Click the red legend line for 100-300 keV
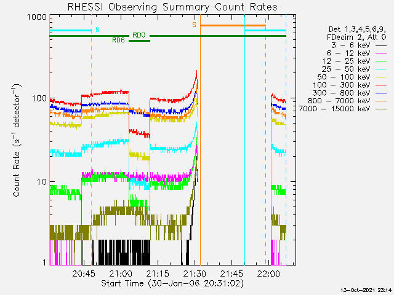Image resolution: width=394 pixels, height=295 pixels. [x=381, y=85]
